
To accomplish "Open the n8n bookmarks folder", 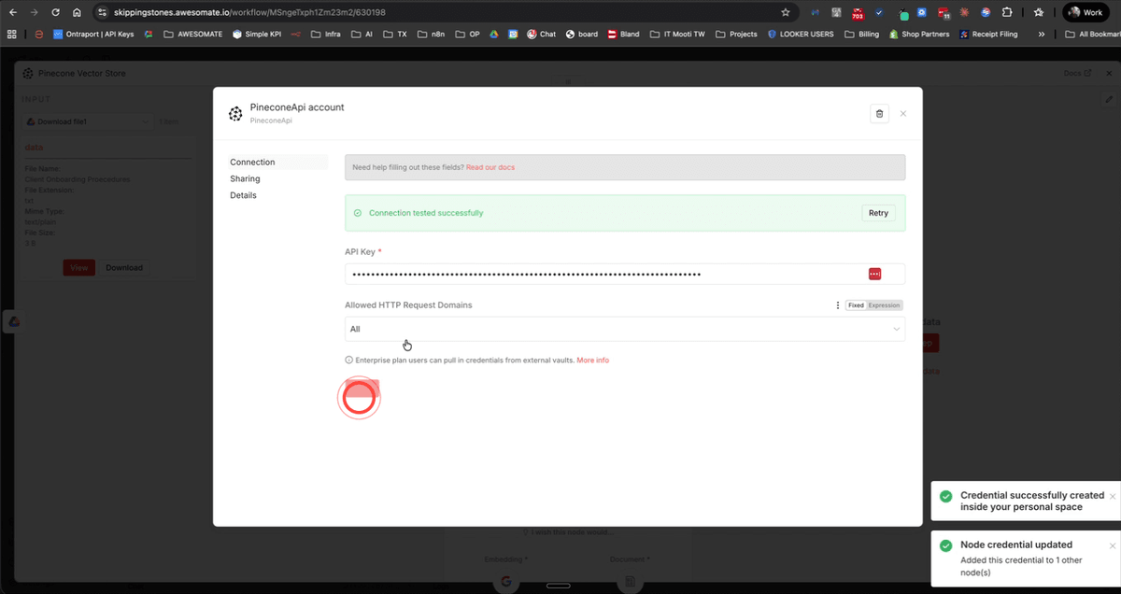I will (x=432, y=34).
